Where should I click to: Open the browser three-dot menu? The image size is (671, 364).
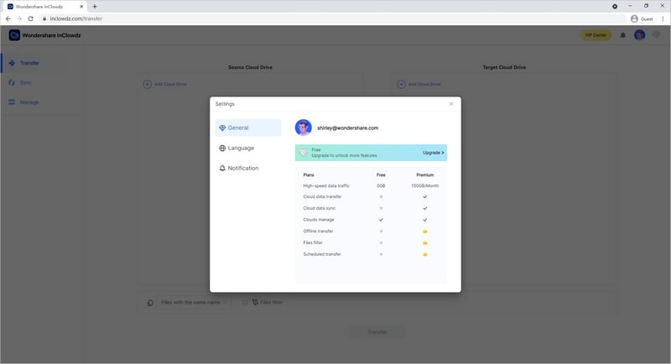(663, 18)
